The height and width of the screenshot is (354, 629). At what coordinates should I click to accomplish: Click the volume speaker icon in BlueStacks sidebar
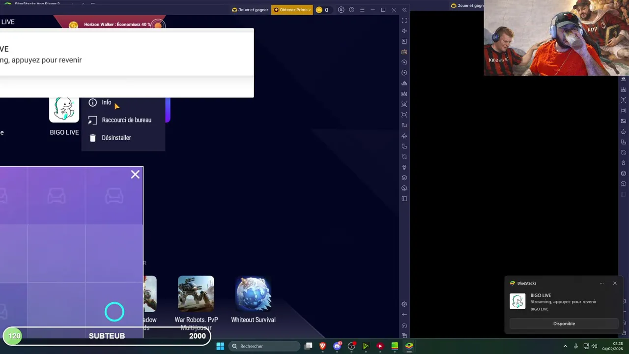click(x=404, y=31)
